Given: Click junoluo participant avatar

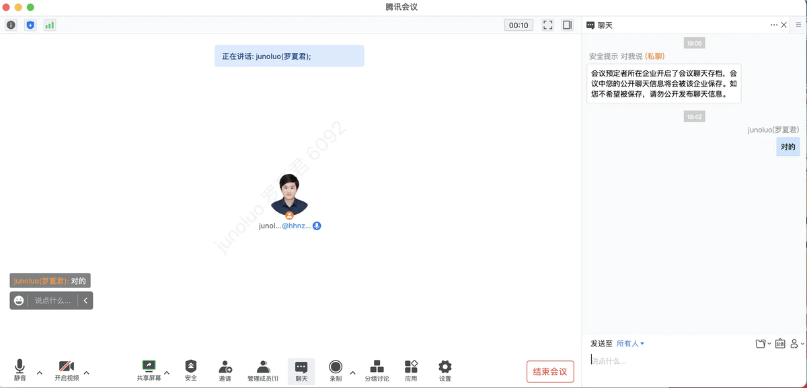Looking at the screenshot, I should point(289,194).
